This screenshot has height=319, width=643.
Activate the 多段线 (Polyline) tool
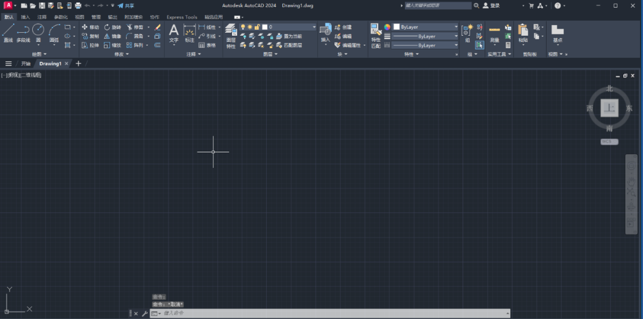pos(23,33)
